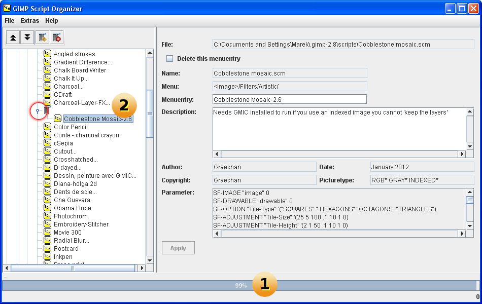Click the Menu field <Image>/Filters/Artistic/
Screen dimensions: 482x304
[x=290, y=86]
